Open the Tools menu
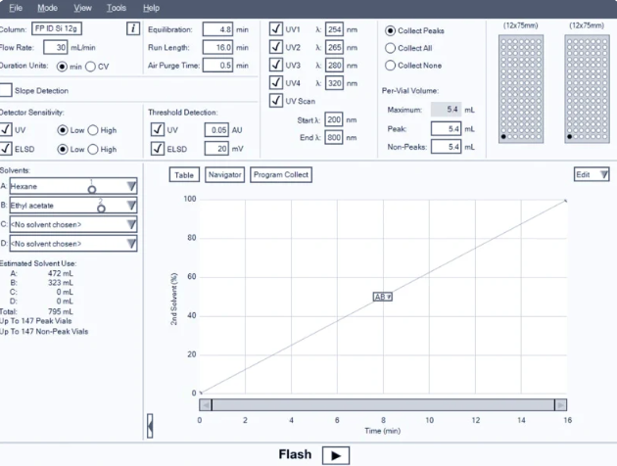This screenshot has width=617, height=466. click(117, 8)
